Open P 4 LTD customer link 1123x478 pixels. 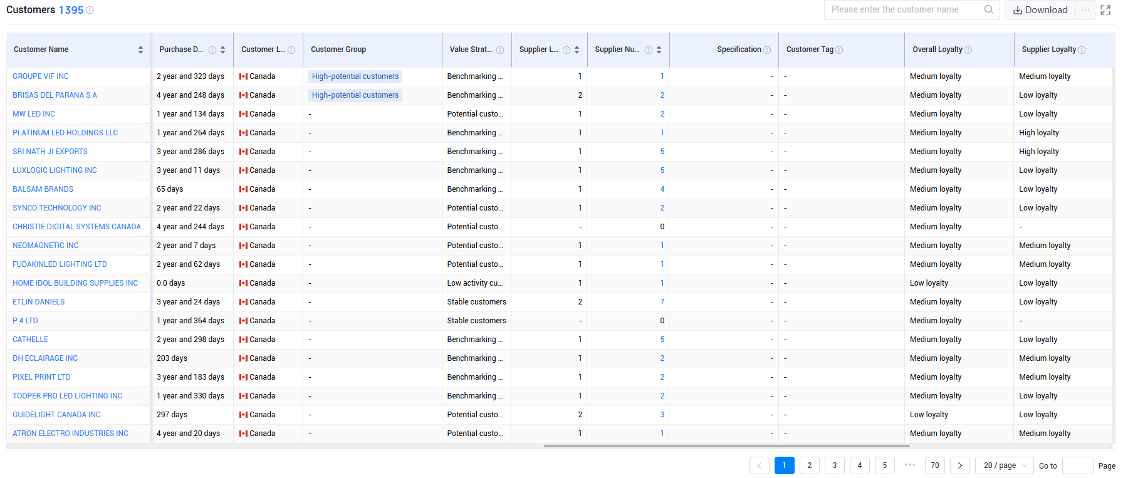pos(25,321)
